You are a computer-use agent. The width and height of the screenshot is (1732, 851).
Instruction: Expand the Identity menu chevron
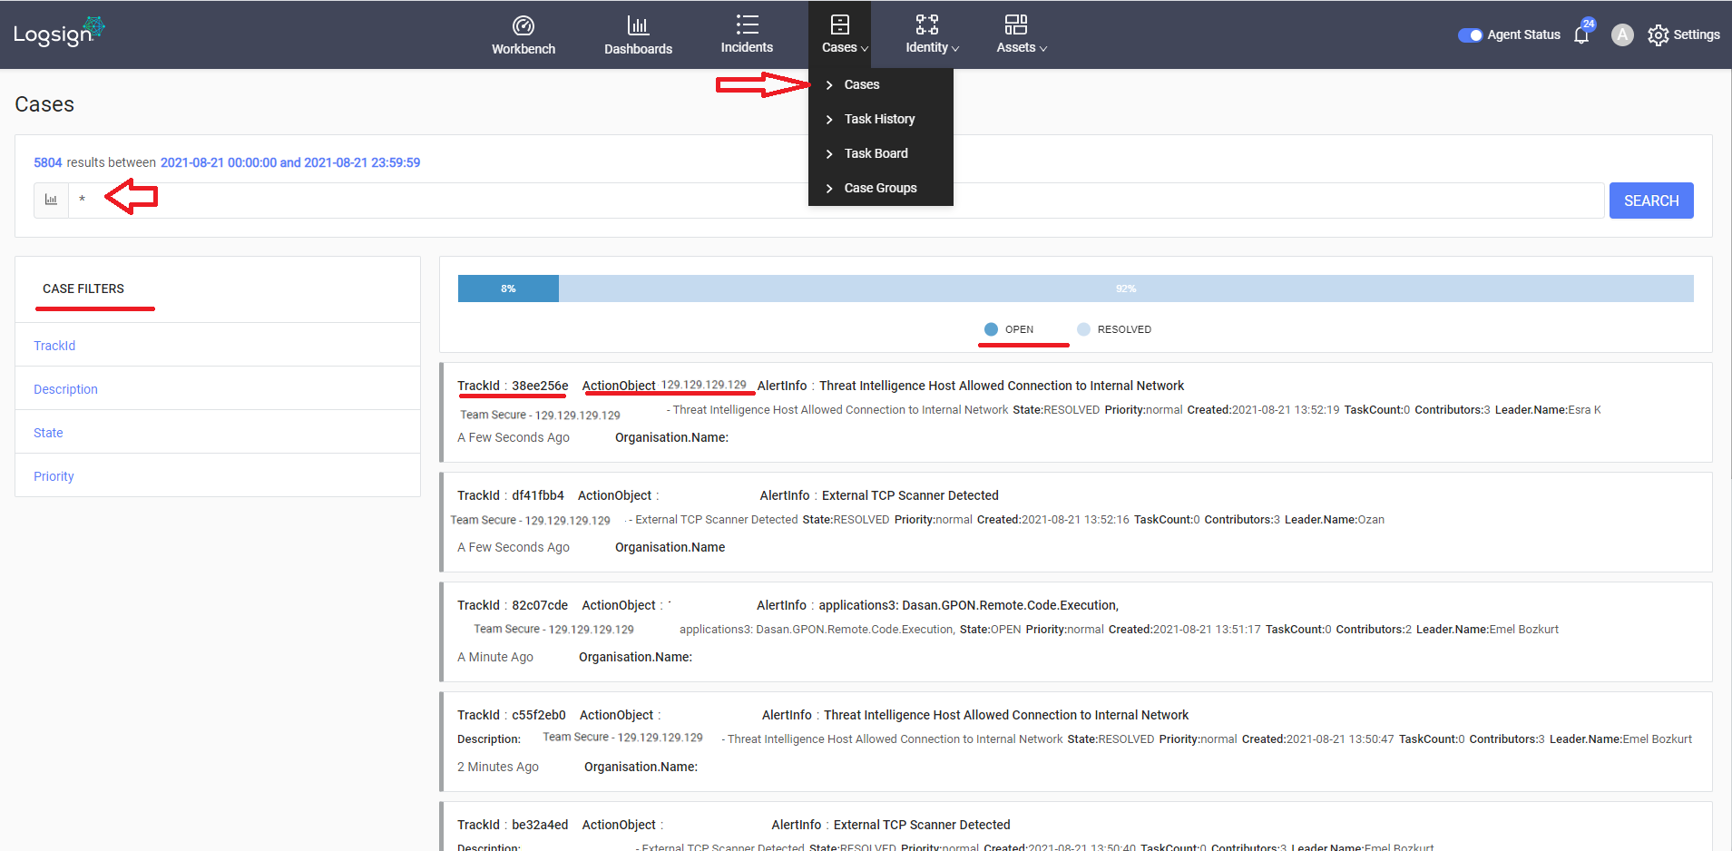click(955, 49)
